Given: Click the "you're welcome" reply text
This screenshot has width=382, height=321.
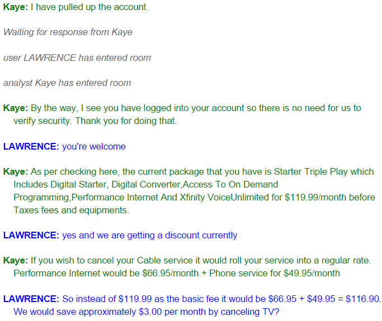Looking at the screenshot, I should (94, 146).
